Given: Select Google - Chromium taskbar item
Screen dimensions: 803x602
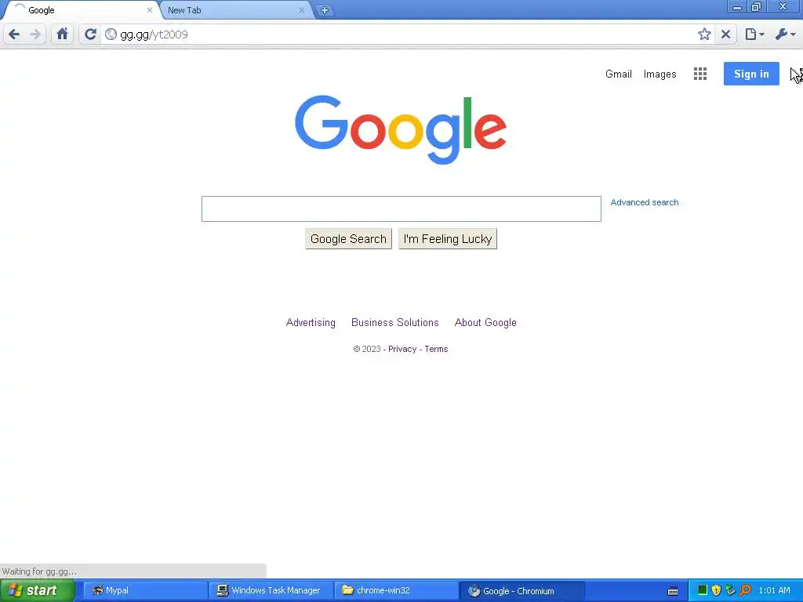Looking at the screenshot, I should click(x=522, y=591).
